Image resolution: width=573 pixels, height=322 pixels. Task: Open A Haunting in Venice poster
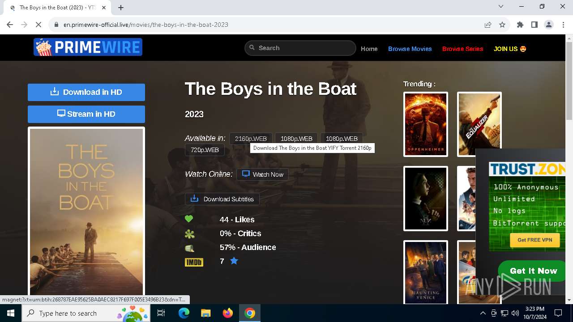[426, 273]
